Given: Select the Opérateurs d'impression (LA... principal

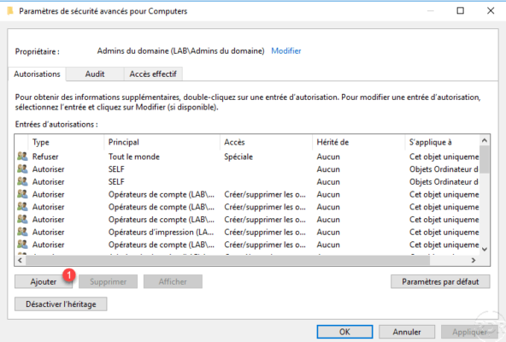Looking at the screenshot, I should (161, 232).
